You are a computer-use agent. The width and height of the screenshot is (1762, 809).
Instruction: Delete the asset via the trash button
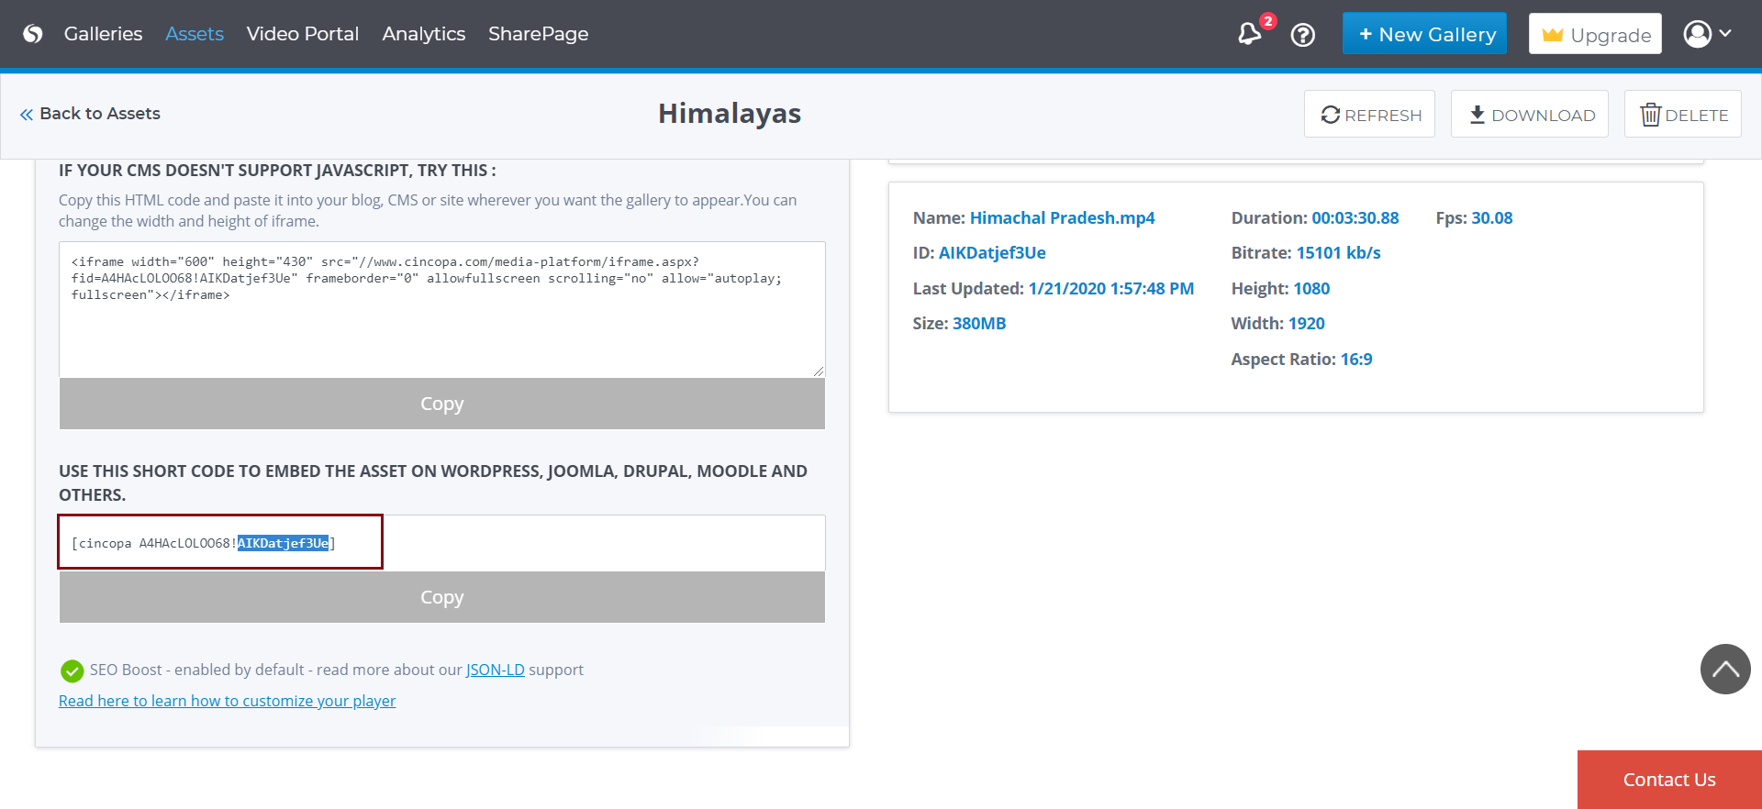[x=1682, y=115]
